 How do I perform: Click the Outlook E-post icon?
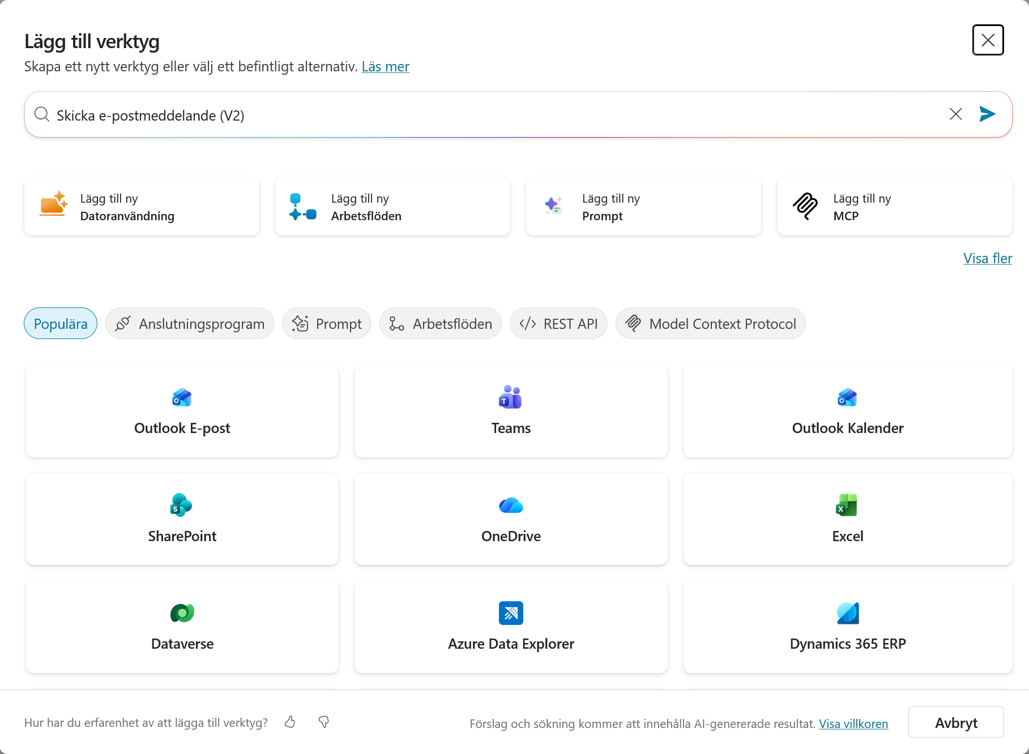[x=182, y=397]
